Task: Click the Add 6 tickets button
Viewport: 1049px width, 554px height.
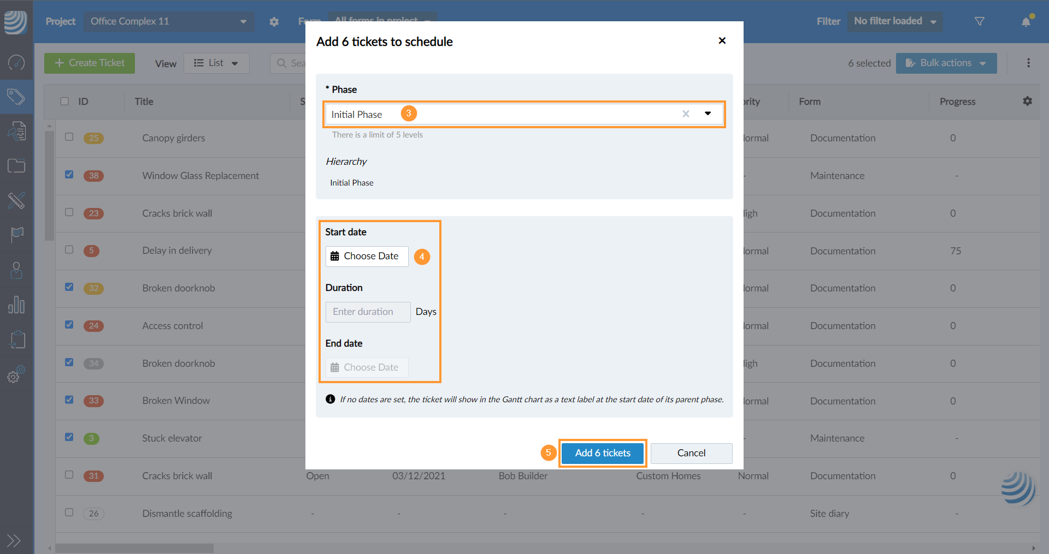Action: (x=603, y=453)
